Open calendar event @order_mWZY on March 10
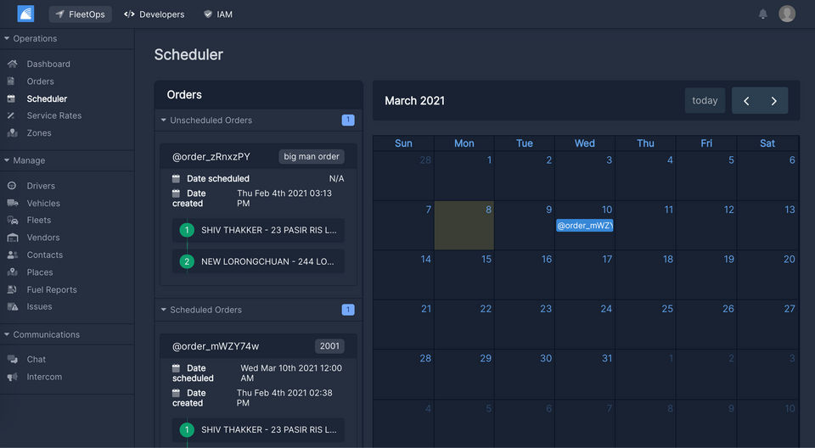 (x=585, y=226)
